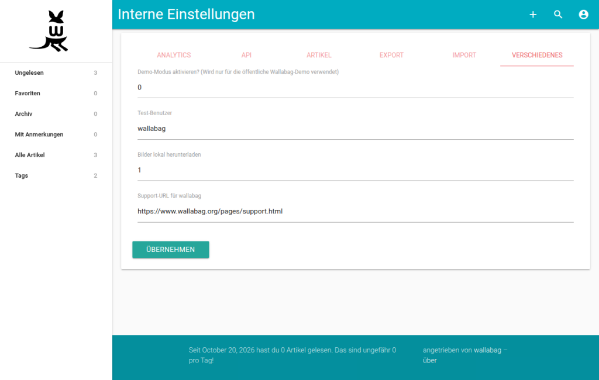The width and height of the screenshot is (599, 380).
Task: Click the Tags count 2
Action: pyautogui.click(x=95, y=176)
